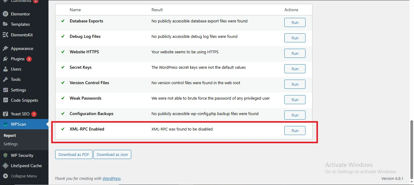Click the Yoast SEO icon

click(x=5, y=114)
